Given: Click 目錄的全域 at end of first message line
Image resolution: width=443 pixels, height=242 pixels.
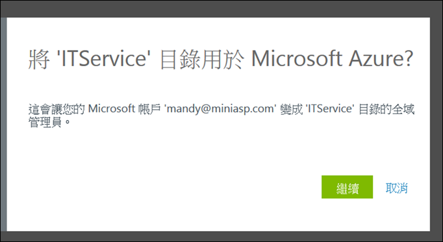Looking at the screenshot, I should click(386, 109).
